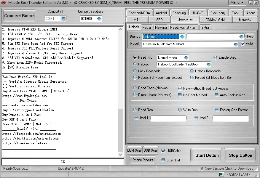260x178 pixels.
Task: Open the Extra sub-tab
Action: (205, 28)
